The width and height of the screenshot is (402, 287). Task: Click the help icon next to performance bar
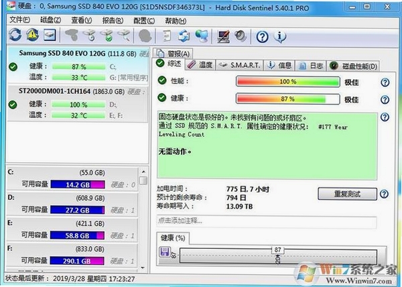coord(385,82)
